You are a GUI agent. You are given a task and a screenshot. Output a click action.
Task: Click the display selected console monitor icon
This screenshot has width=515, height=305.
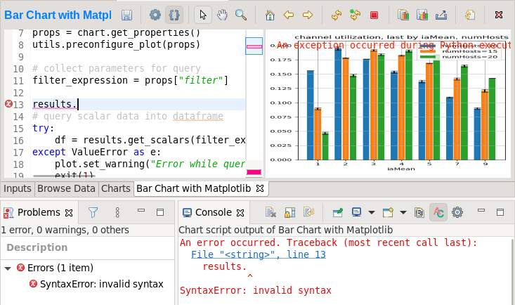tap(356, 212)
